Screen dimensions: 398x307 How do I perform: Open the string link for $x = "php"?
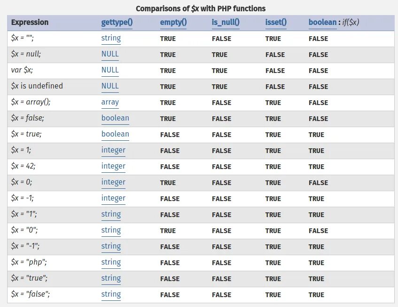pyautogui.click(x=111, y=263)
